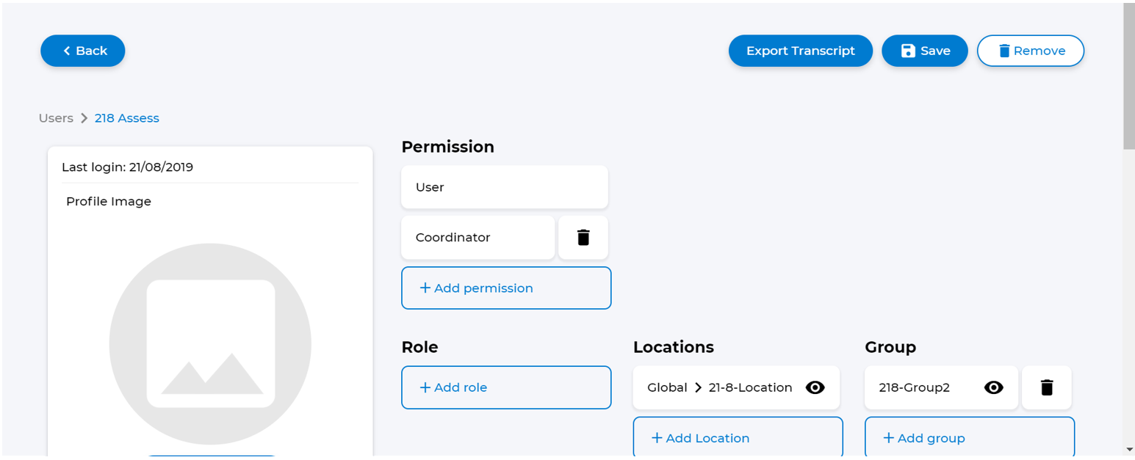Image resolution: width=1135 pixels, height=460 pixels.
Task: Click the profile image placeholder
Action: pos(210,344)
